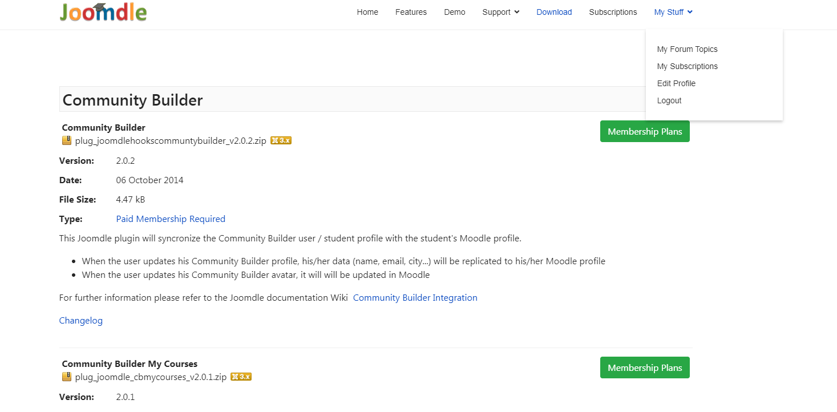Click Membership Plans button for Community Builder

645,131
